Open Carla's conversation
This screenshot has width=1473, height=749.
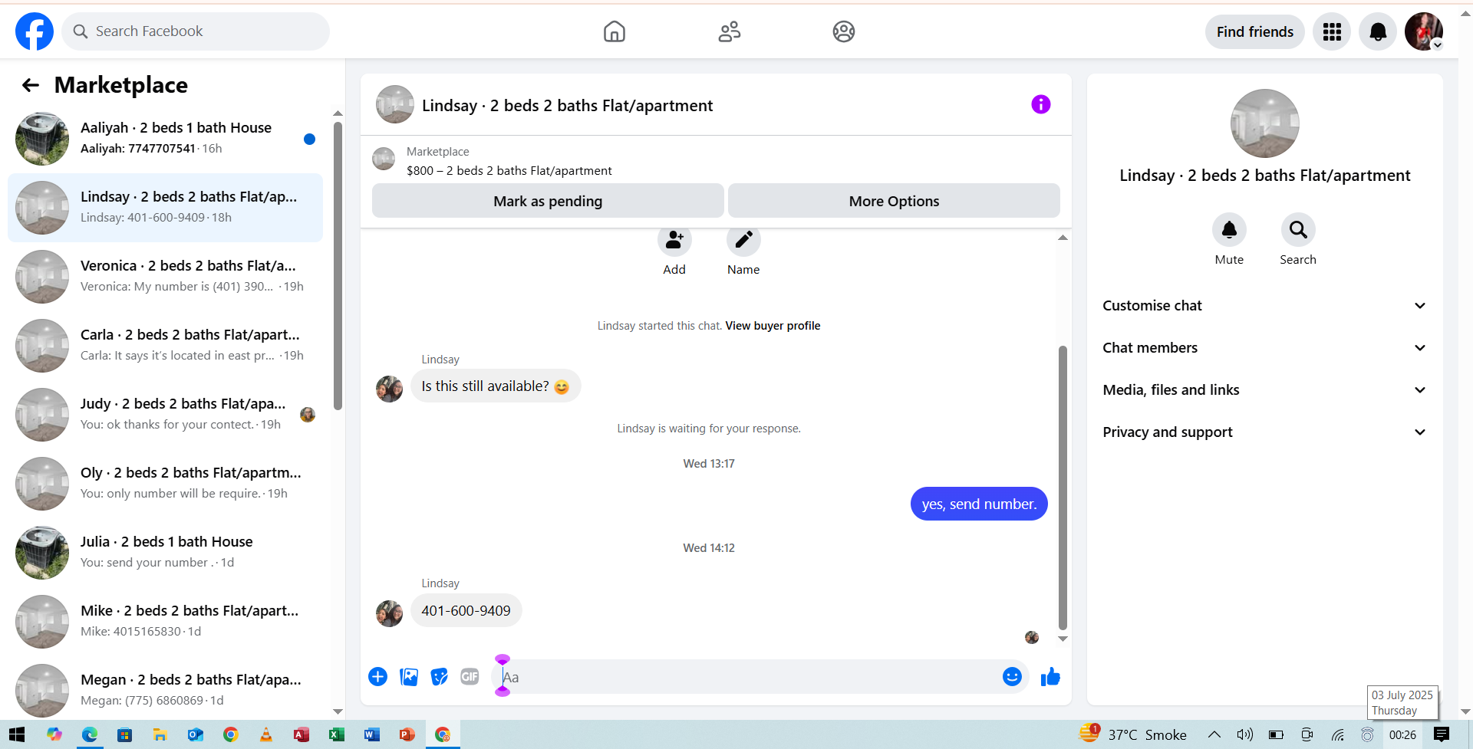click(166, 346)
